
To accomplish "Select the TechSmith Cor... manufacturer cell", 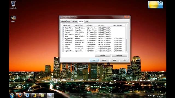I will click(x=80, y=47).
